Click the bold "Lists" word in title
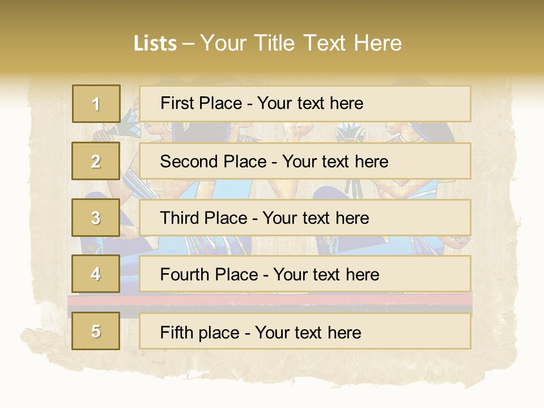544x408 pixels. coord(155,44)
